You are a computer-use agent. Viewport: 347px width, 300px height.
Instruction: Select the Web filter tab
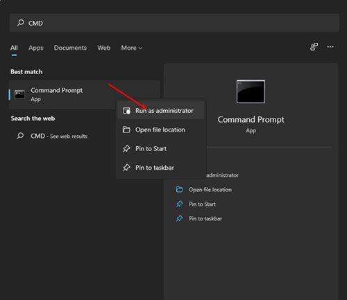click(103, 48)
